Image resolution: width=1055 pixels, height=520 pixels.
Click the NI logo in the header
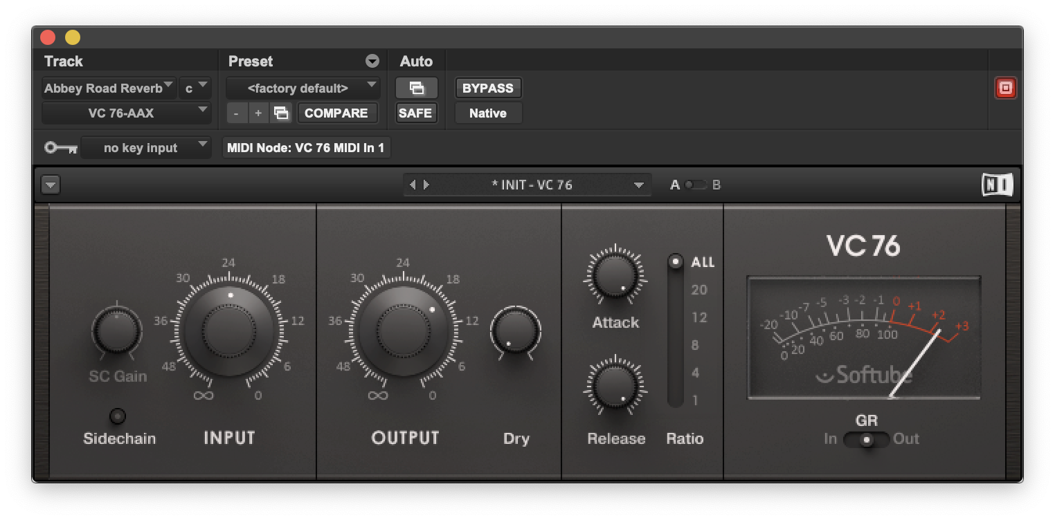pos(997,185)
